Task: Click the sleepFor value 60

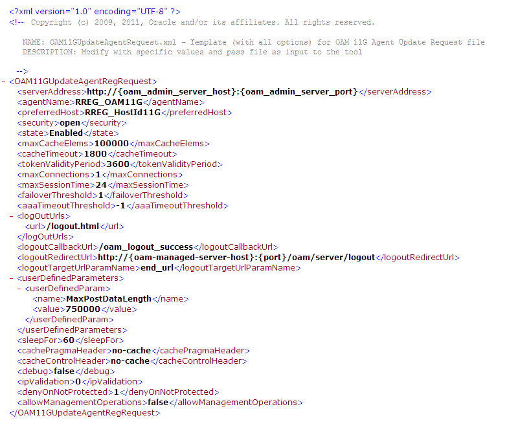Action: 69,340
